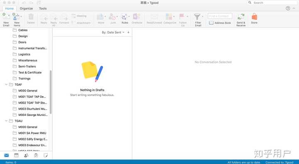Screen dimensions: 299x164
Task: Collapse the TGAF folder tree
Action: 6,84
